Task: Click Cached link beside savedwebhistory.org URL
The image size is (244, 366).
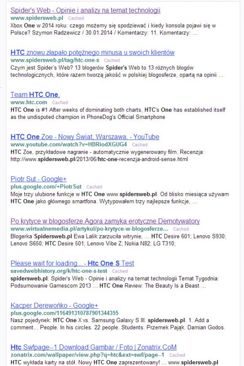Action: [120, 271]
